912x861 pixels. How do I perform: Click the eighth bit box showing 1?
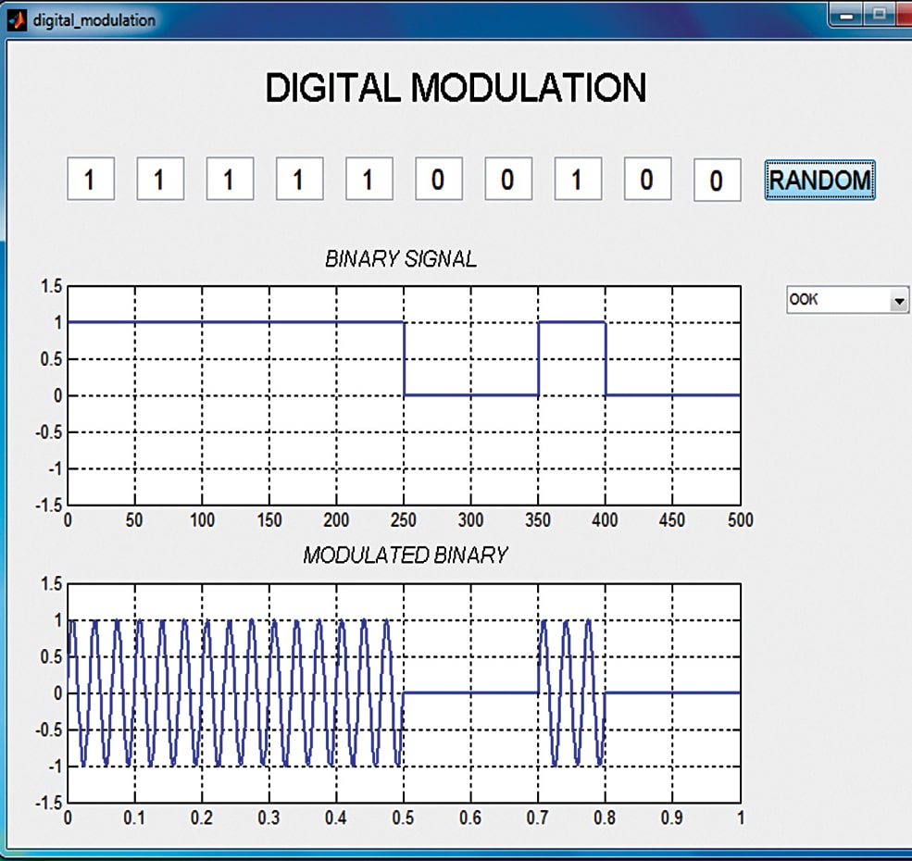[x=576, y=179]
